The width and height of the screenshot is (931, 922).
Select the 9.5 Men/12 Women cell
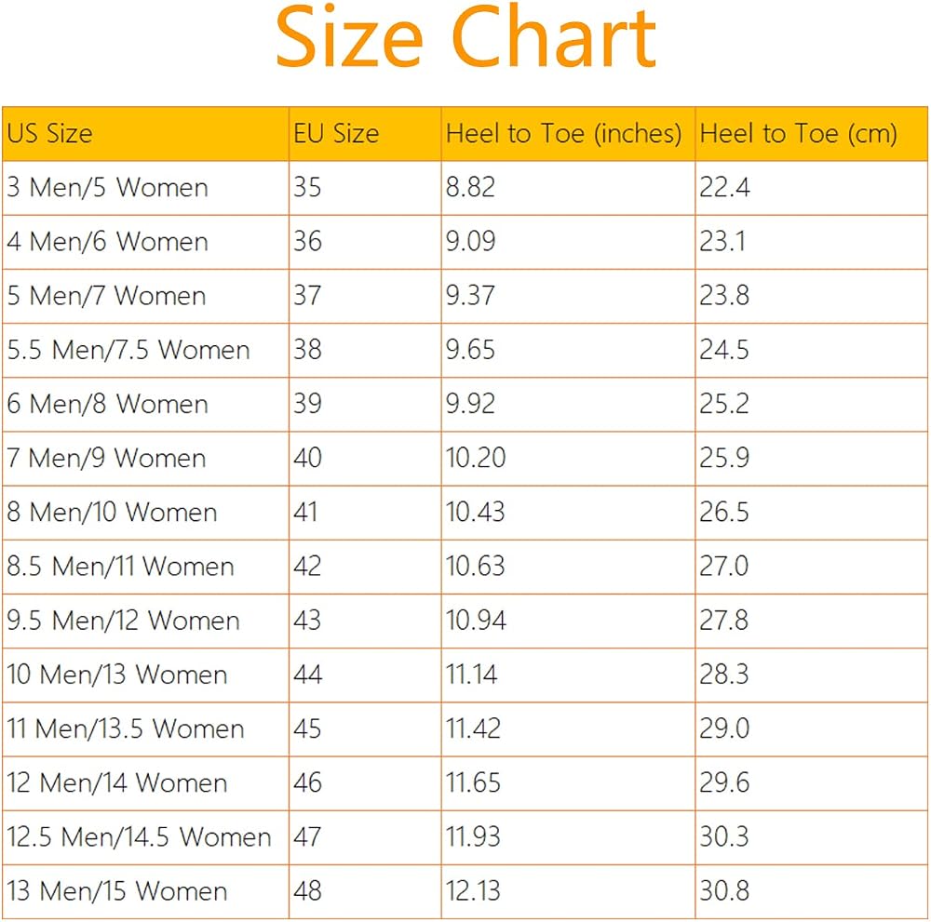[x=145, y=621]
